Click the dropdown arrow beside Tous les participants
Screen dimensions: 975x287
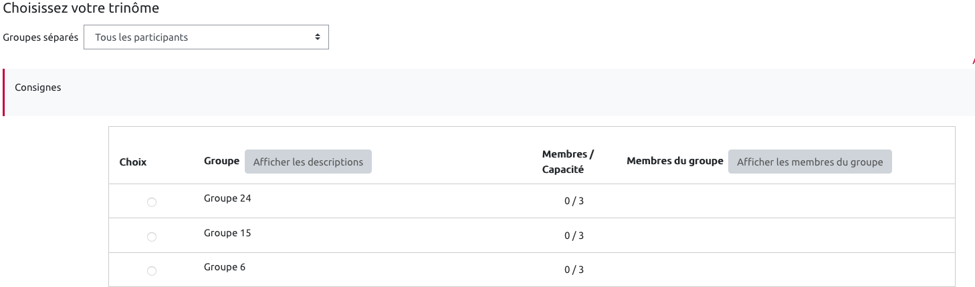pos(318,37)
